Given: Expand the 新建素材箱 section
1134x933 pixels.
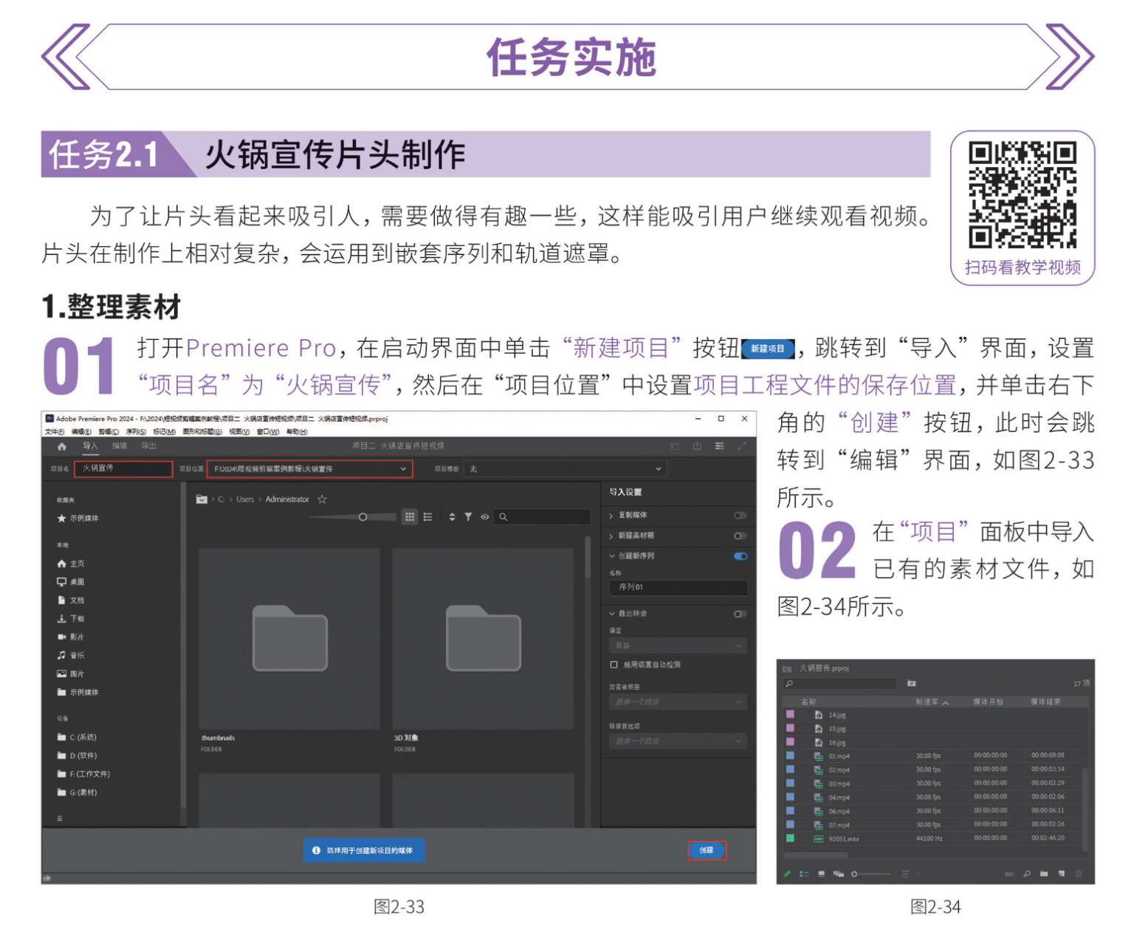Looking at the screenshot, I should point(611,536).
